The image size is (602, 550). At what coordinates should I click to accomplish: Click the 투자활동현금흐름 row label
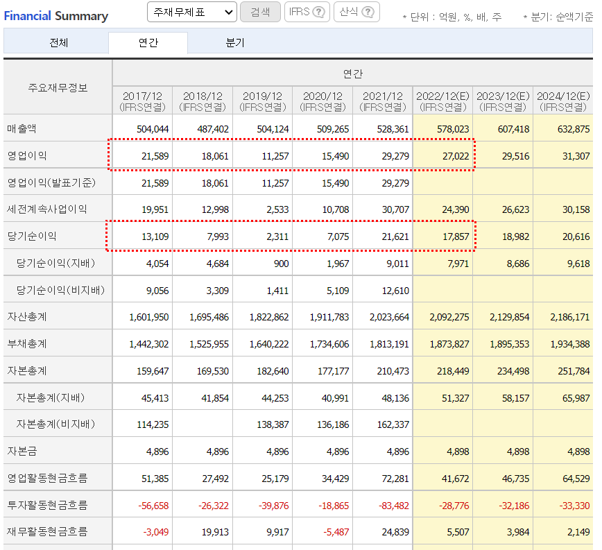tap(47, 505)
